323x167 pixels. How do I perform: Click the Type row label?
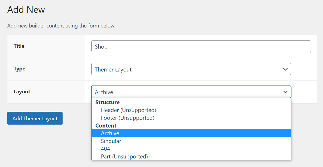19,69
